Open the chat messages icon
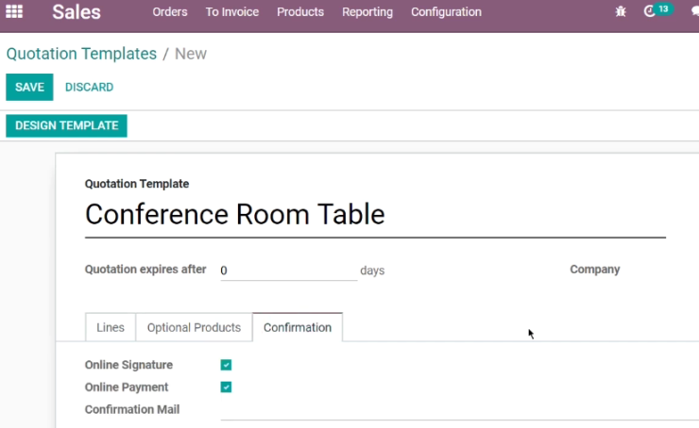This screenshot has height=428, width=699. [694, 11]
